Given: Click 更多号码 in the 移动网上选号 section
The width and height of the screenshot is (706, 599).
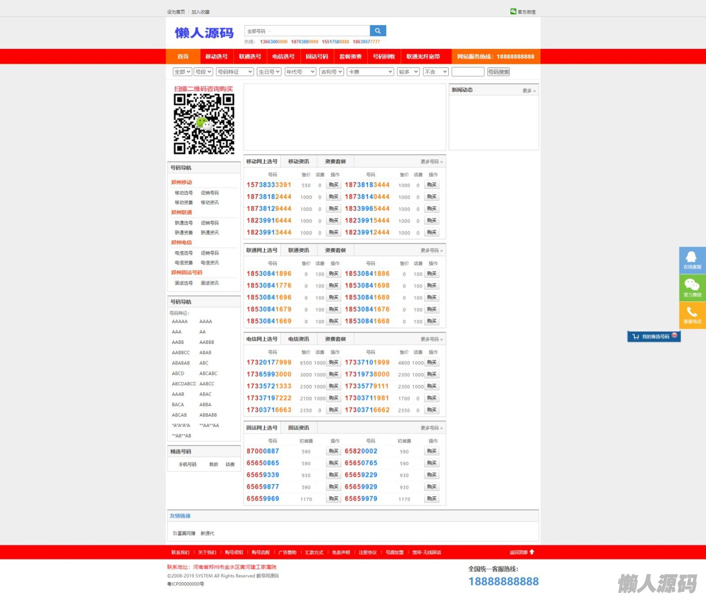Looking at the screenshot, I should click(x=432, y=162).
